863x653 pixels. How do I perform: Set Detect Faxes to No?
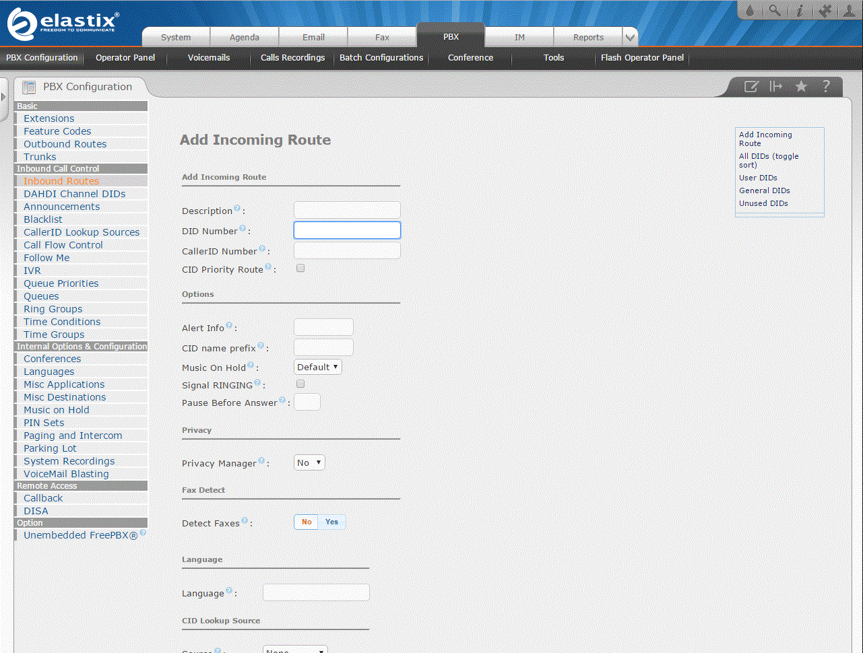pos(306,522)
